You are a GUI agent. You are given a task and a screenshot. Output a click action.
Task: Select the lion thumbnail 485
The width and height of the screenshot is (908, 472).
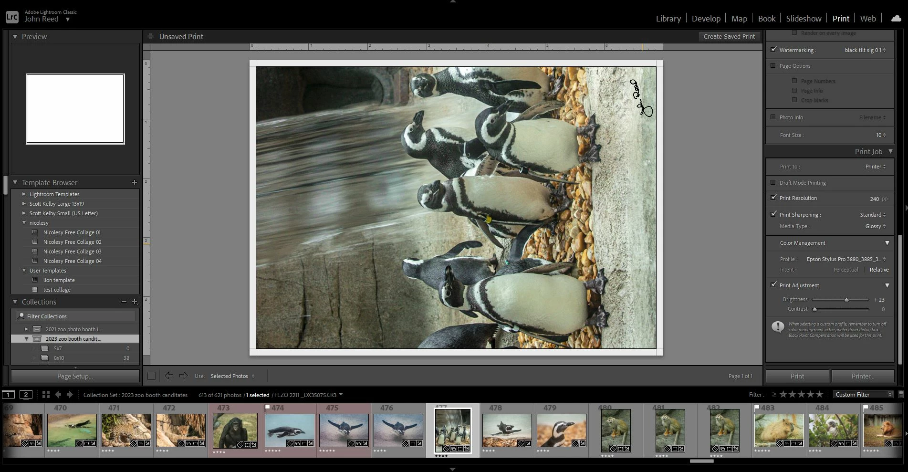(x=883, y=430)
